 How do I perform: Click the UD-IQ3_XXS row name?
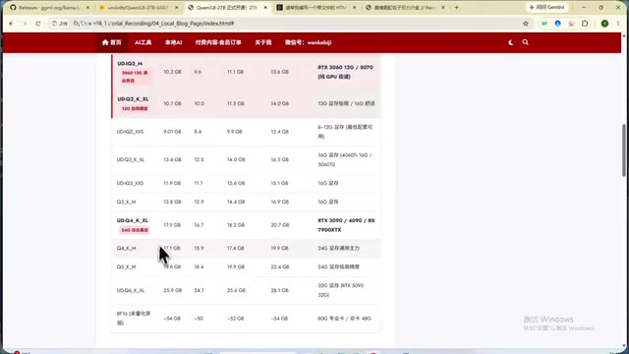click(130, 183)
